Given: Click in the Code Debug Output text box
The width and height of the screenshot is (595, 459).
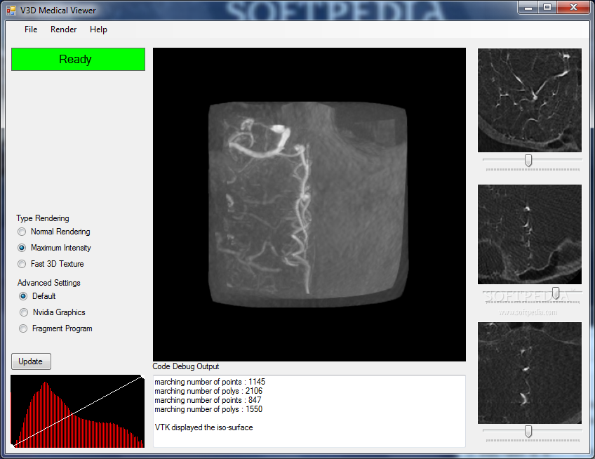Looking at the screenshot, I should (309, 411).
